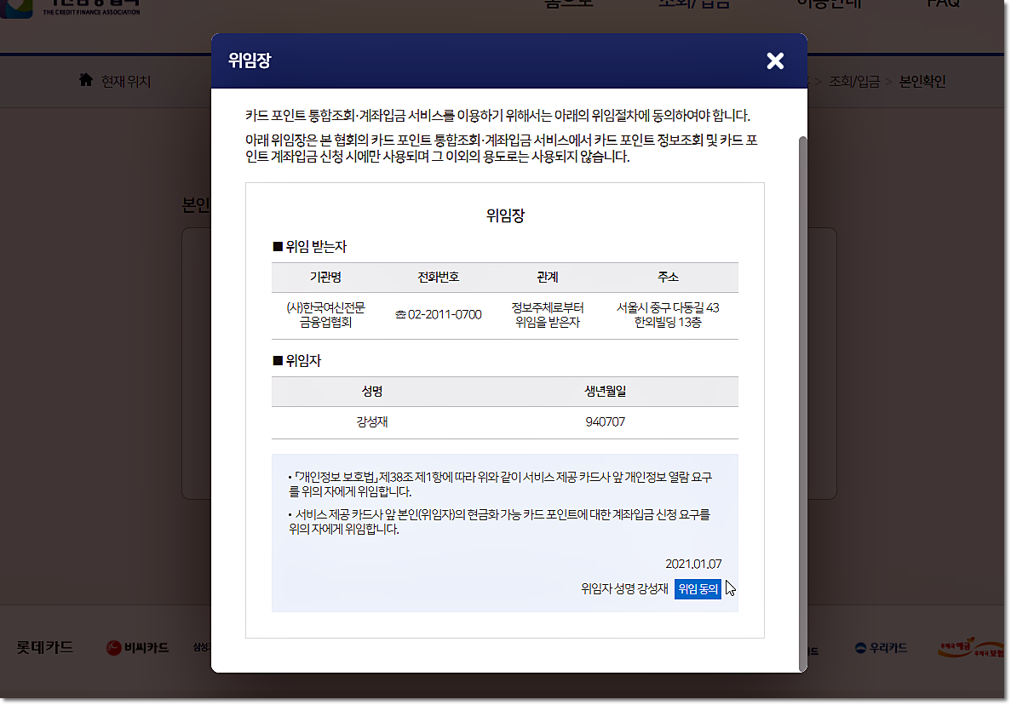The width and height of the screenshot is (1011, 705).
Task: Close the 위임장 dialog with the X
Action: tap(775, 60)
